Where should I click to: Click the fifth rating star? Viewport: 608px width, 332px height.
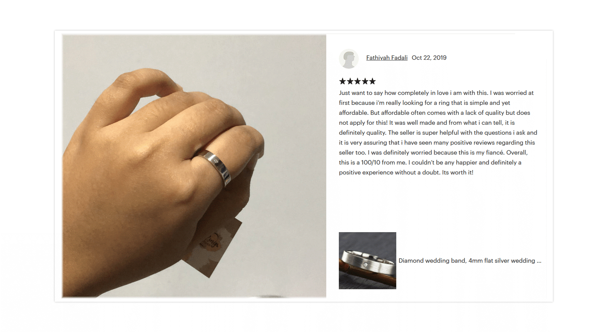pos(372,81)
